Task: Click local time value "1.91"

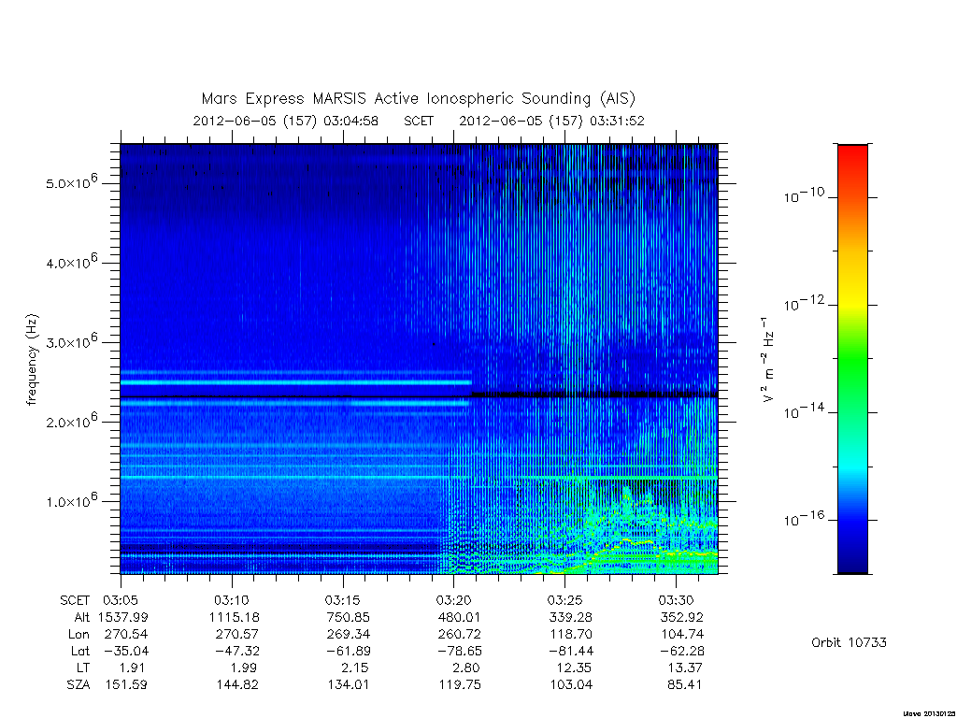Action: tap(133, 668)
